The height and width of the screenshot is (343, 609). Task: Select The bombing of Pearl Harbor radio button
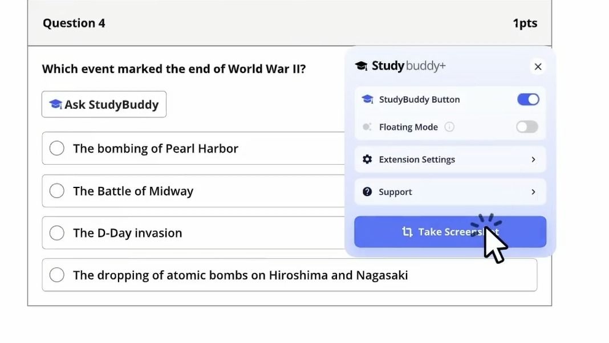point(56,148)
